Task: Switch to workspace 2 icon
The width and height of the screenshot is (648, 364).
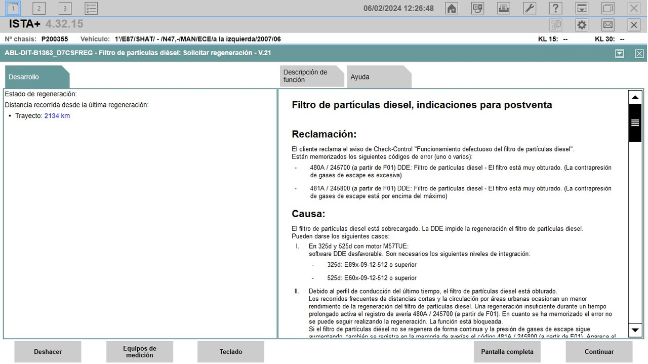Action: [39, 8]
